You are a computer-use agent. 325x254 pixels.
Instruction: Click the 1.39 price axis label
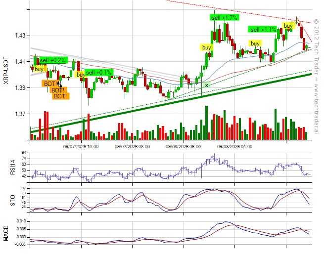20,88
